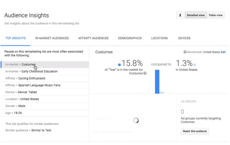This screenshot has height=145, width=230.
Task: Download the audience insights report
Action: point(180,15)
